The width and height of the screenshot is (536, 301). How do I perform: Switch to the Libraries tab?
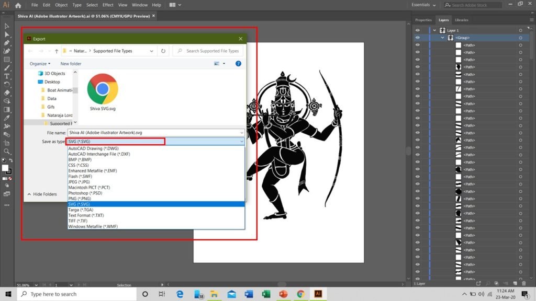(x=462, y=20)
